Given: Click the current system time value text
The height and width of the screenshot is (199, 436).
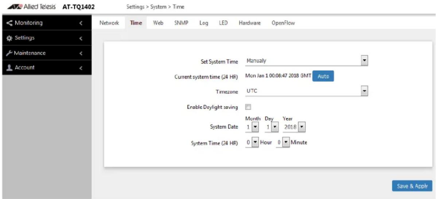Looking at the screenshot, I should pyautogui.click(x=278, y=76).
